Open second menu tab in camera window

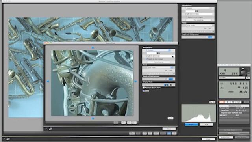coord(228,102)
